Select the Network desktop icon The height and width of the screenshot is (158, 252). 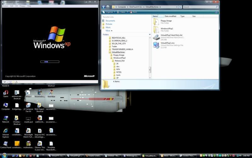click(6, 119)
